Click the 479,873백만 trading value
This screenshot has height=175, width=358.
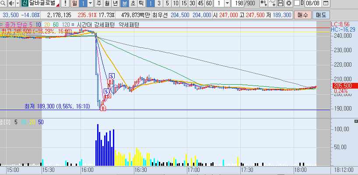pos(136,15)
